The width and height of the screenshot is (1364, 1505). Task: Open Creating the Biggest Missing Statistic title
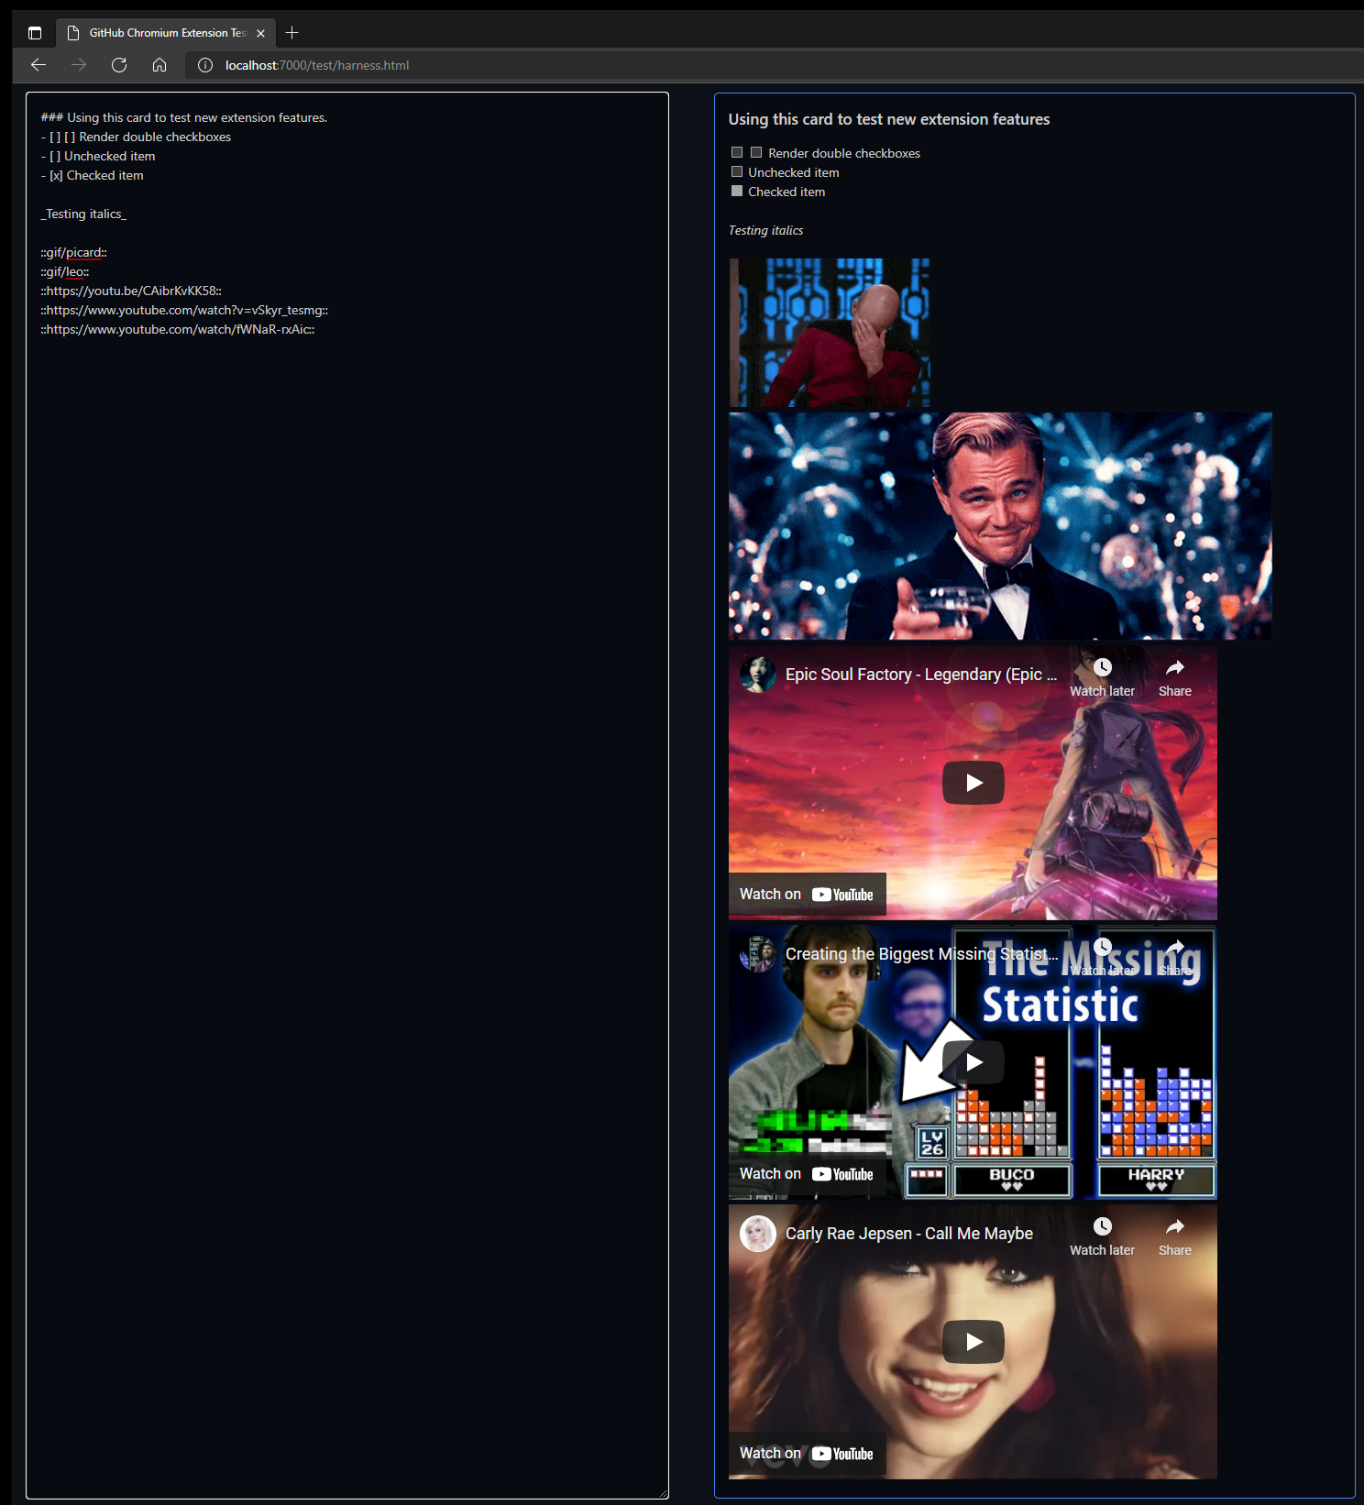[x=921, y=954]
